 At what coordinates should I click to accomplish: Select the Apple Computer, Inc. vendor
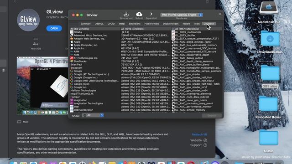click(x=95, y=45)
